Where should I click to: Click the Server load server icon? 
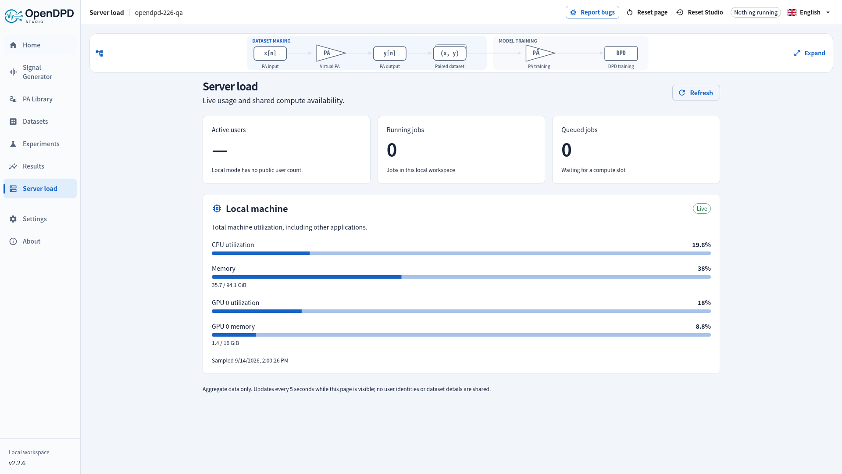(13, 189)
